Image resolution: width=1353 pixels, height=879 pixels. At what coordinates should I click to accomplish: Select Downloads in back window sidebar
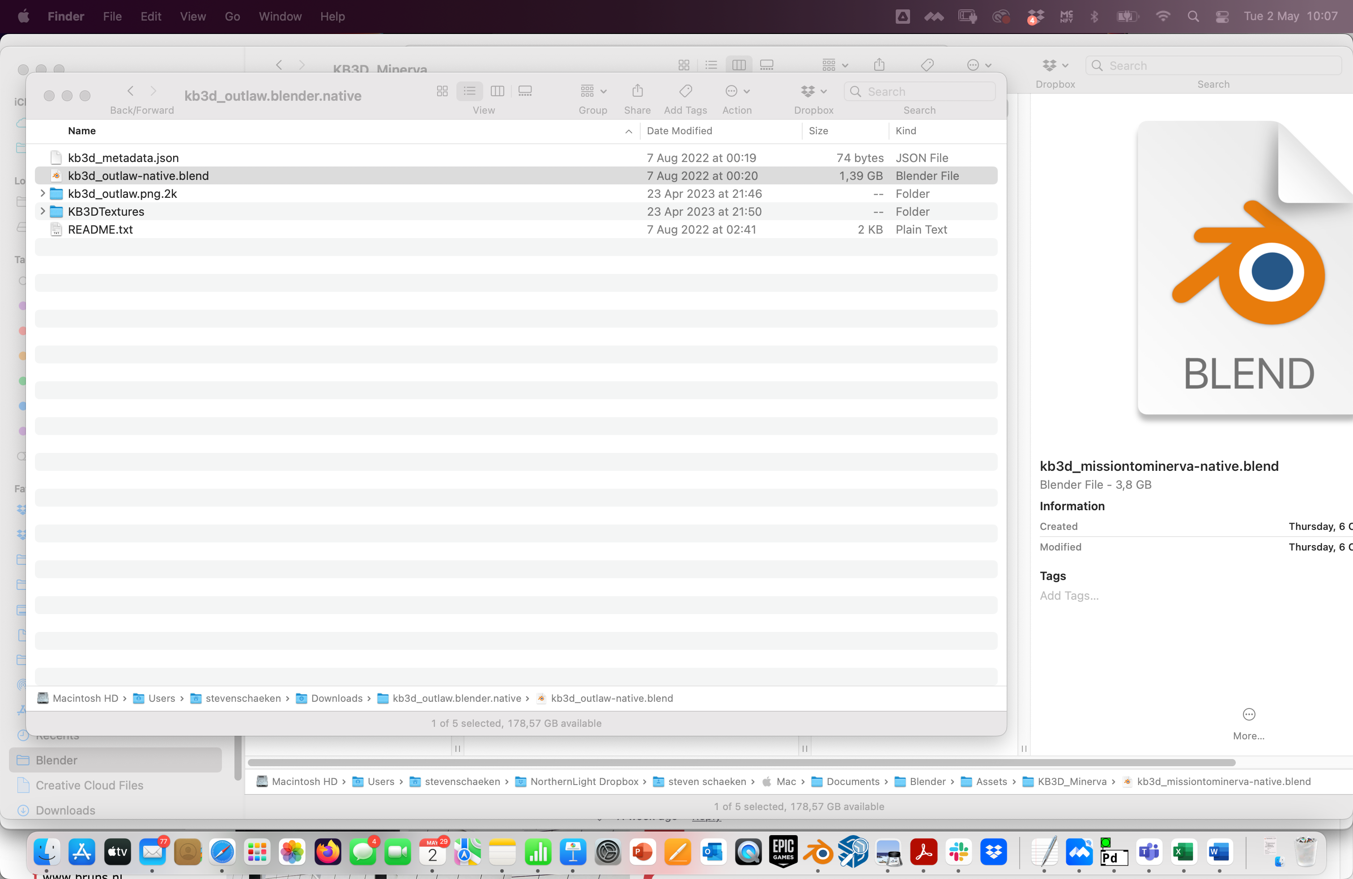tap(115, 810)
